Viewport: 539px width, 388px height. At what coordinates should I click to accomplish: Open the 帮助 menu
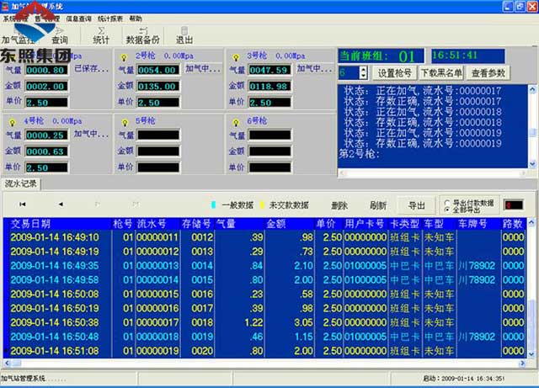[x=136, y=19]
